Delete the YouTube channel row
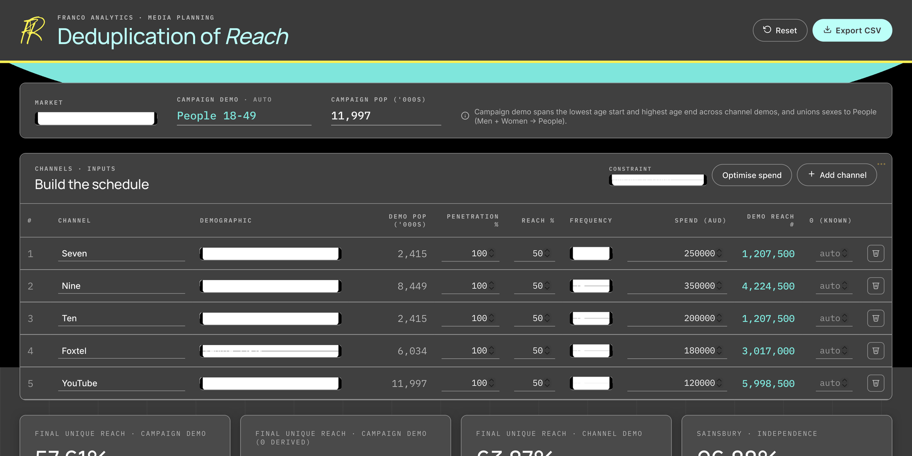The image size is (912, 456). pos(876,383)
